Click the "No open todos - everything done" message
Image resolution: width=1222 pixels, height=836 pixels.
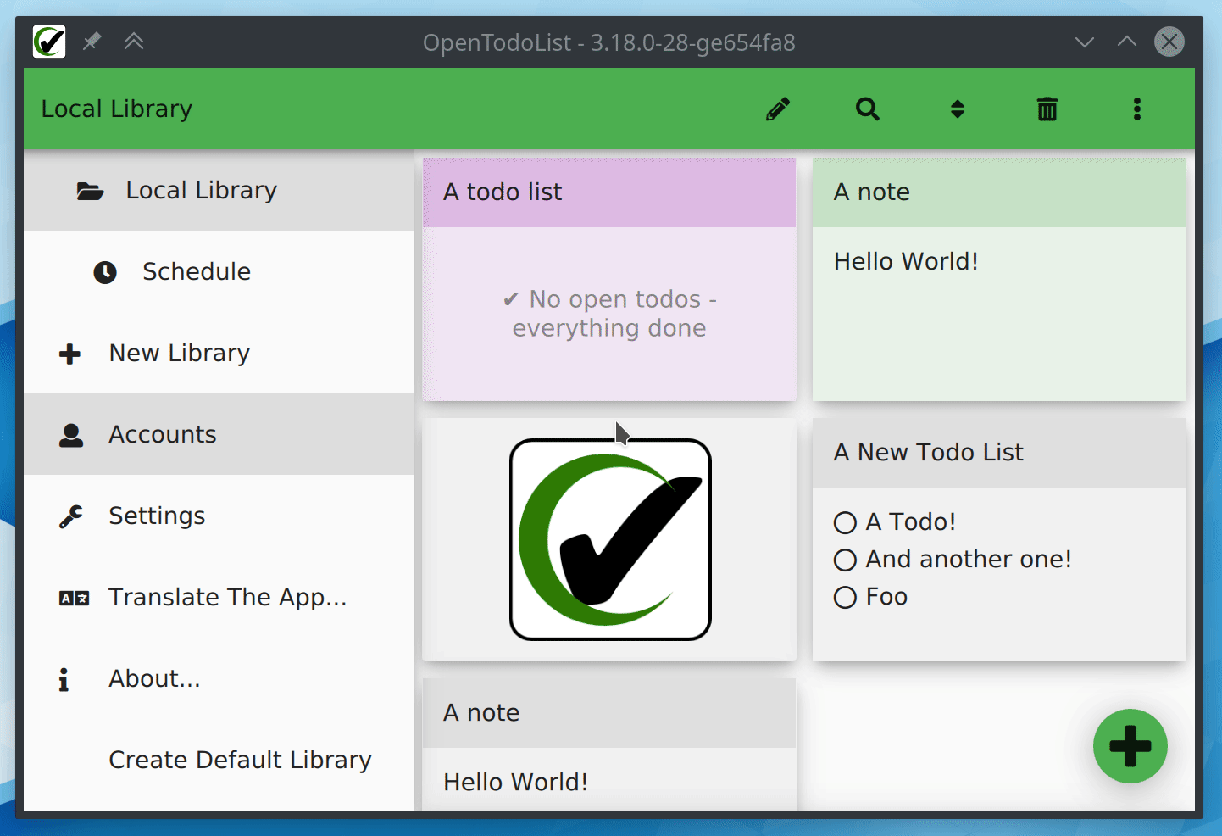[609, 314]
